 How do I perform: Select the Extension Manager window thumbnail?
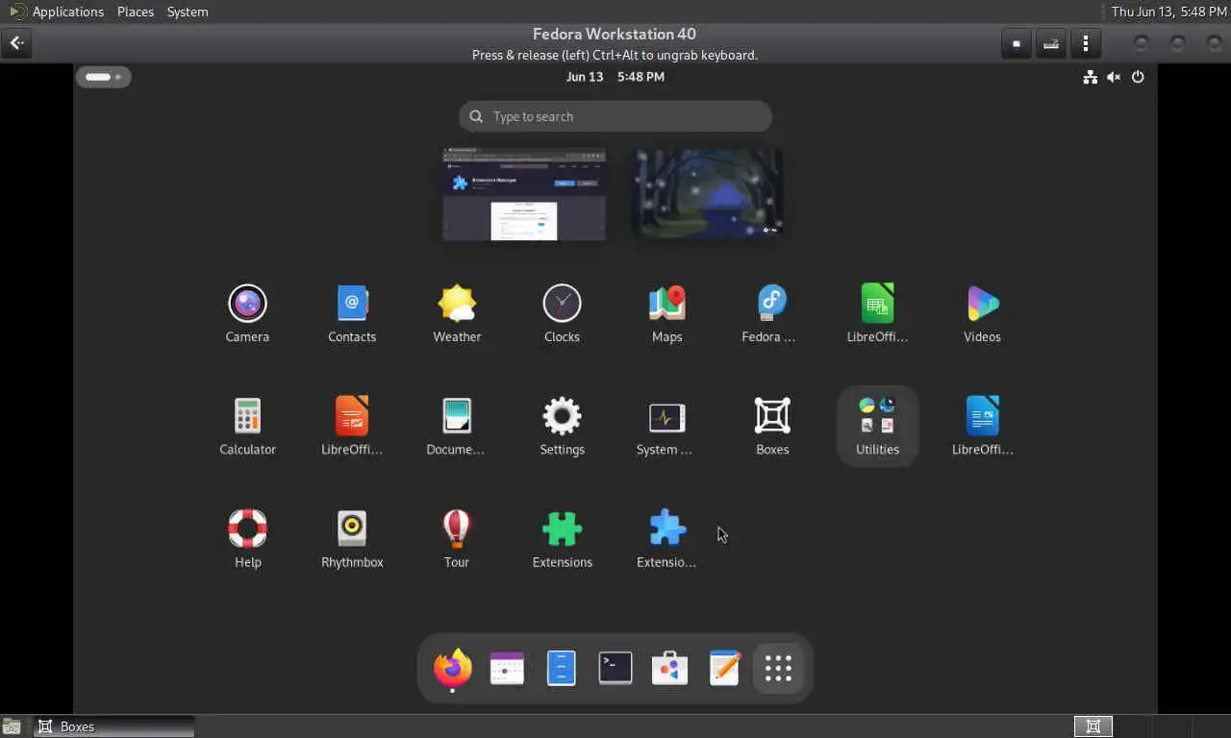click(x=524, y=193)
